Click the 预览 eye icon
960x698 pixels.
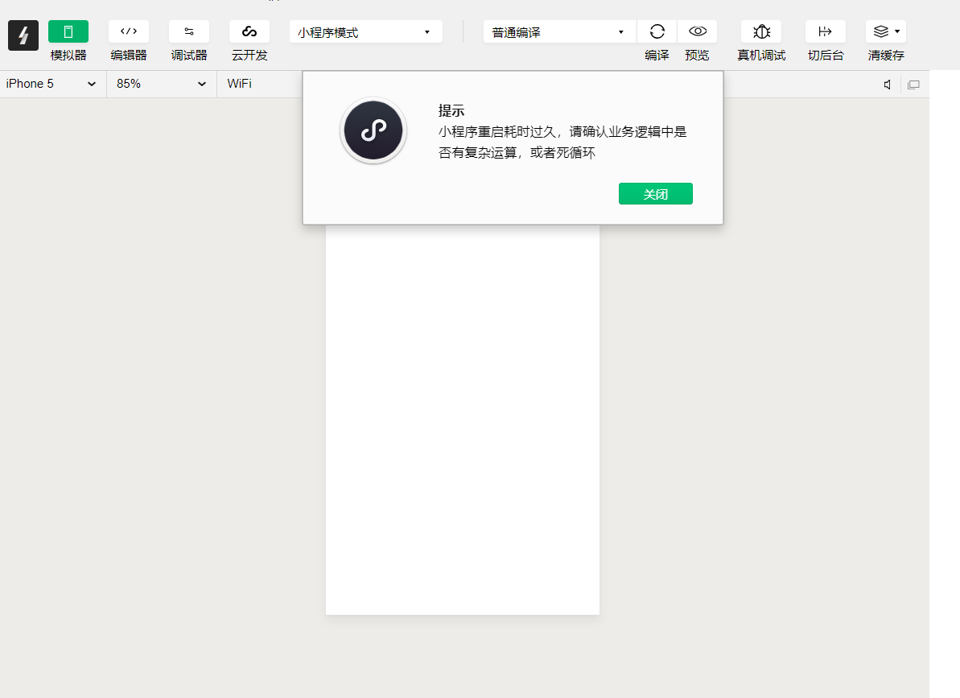pos(698,32)
